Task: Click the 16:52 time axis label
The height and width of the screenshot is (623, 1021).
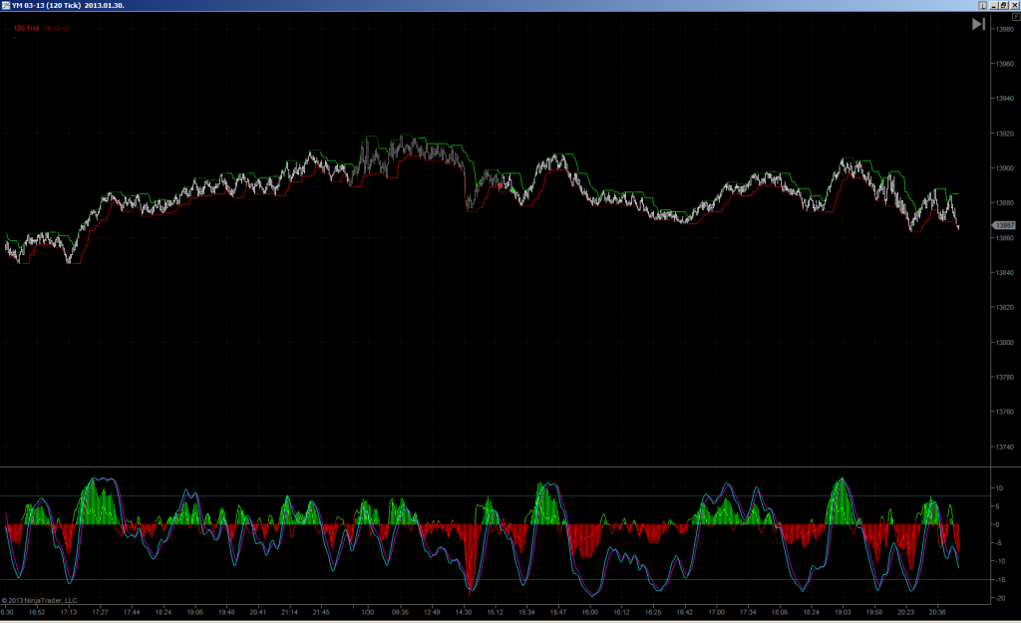Action: click(x=37, y=612)
